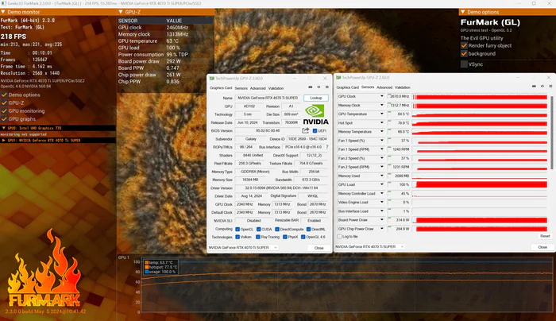The width and height of the screenshot is (556, 321).
Task: Switch to Sensors tab in left GPU-Z window
Action: (x=241, y=88)
